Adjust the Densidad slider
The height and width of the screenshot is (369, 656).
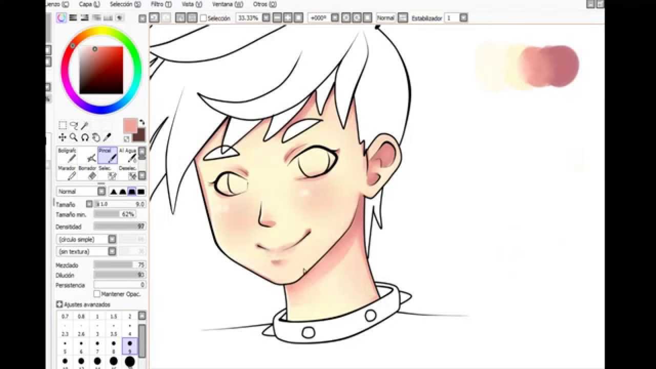tap(119, 227)
